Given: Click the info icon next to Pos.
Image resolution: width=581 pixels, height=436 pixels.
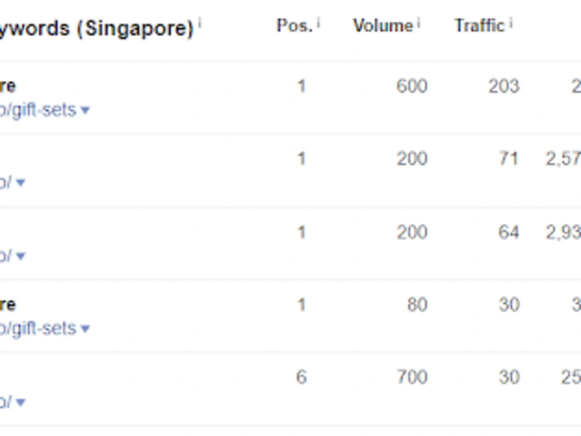Looking at the screenshot, I should [318, 23].
